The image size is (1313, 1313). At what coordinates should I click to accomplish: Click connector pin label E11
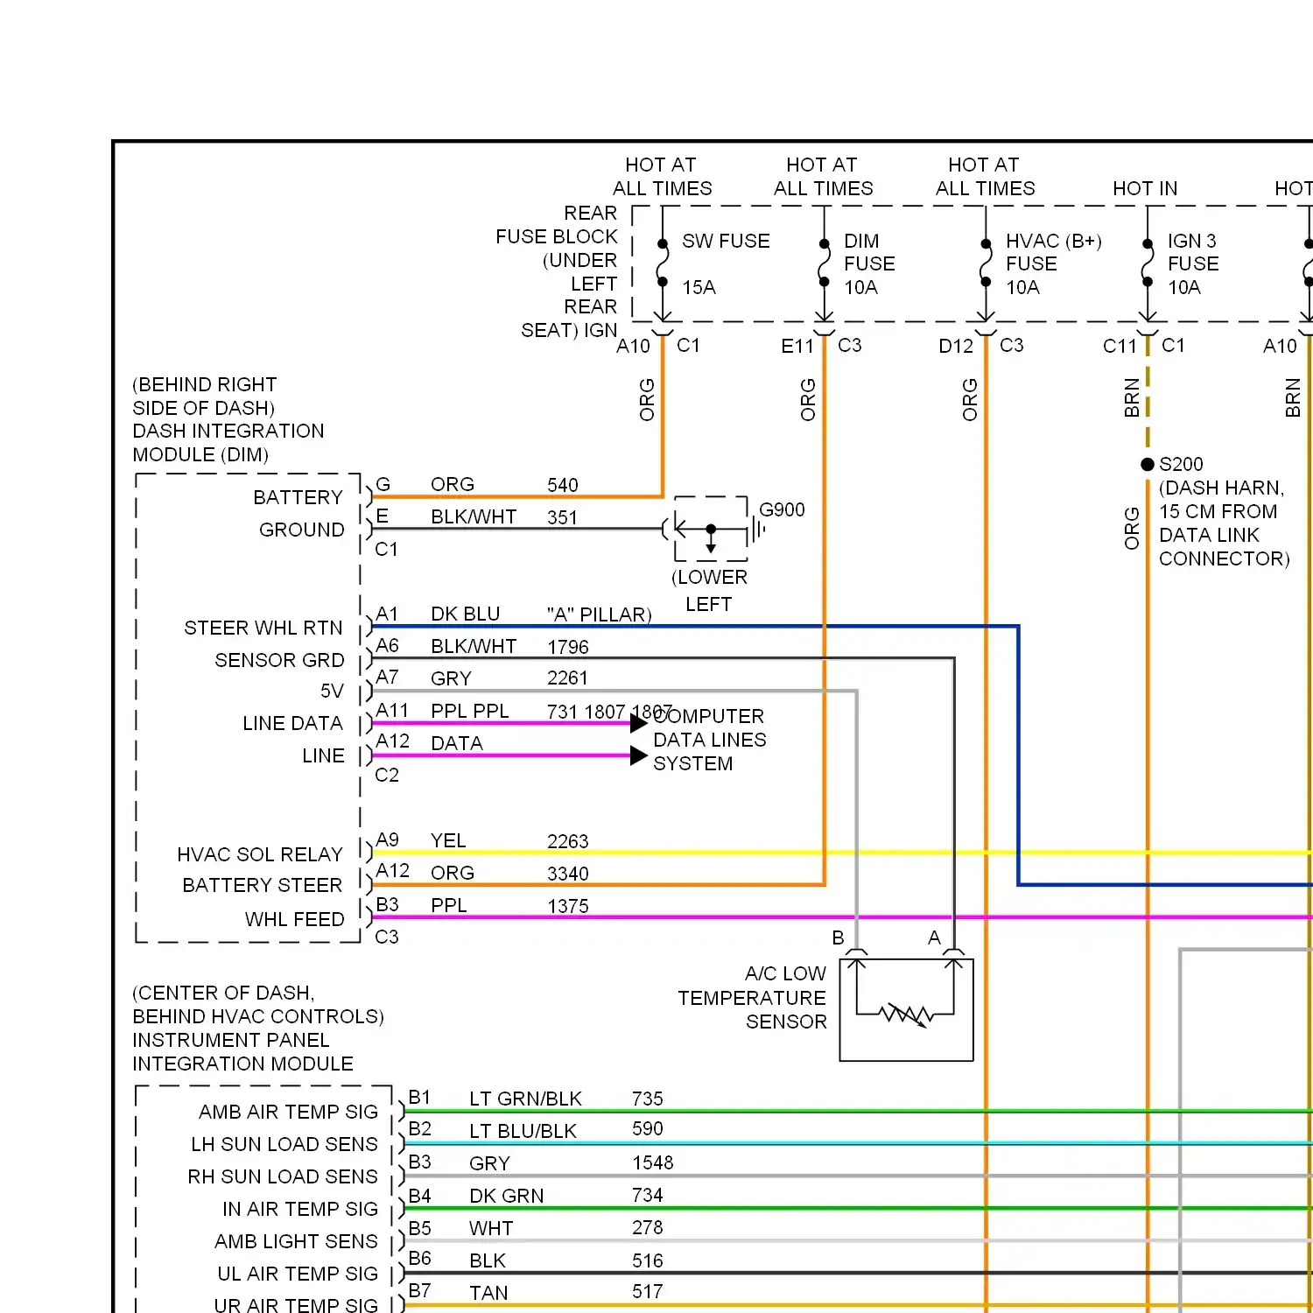tap(797, 346)
